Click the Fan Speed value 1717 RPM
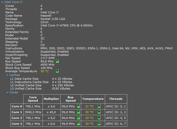 tap(48, 58)
